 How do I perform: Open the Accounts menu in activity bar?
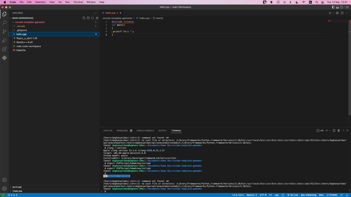coord(4,180)
